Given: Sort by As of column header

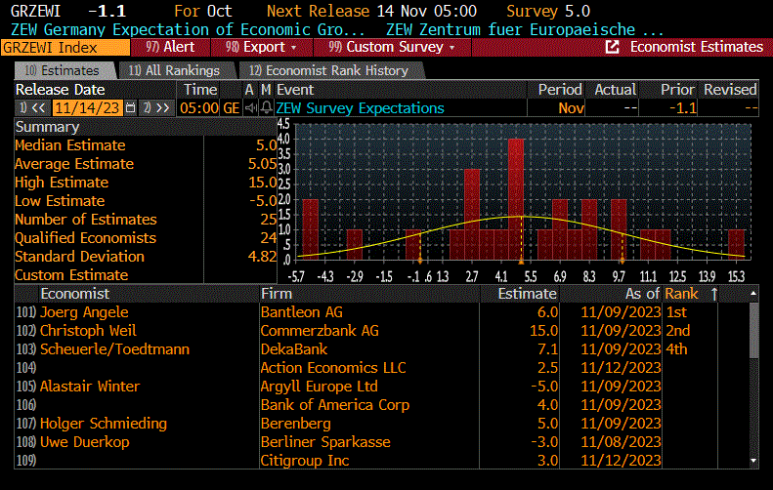Looking at the screenshot, I should click(642, 294).
